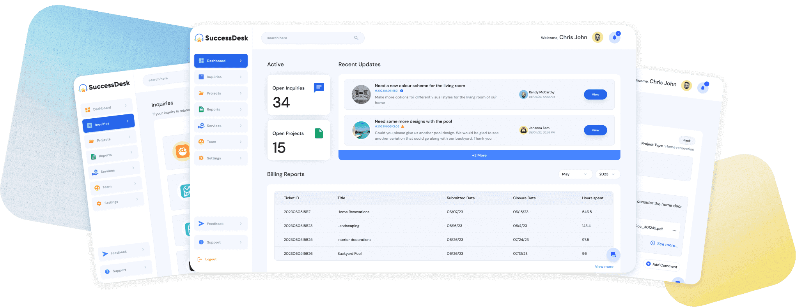Viewport: 796px width, 307px height.
Task: Open Inquiries in the sidebar menu
Action: click(x=221, y=77)
